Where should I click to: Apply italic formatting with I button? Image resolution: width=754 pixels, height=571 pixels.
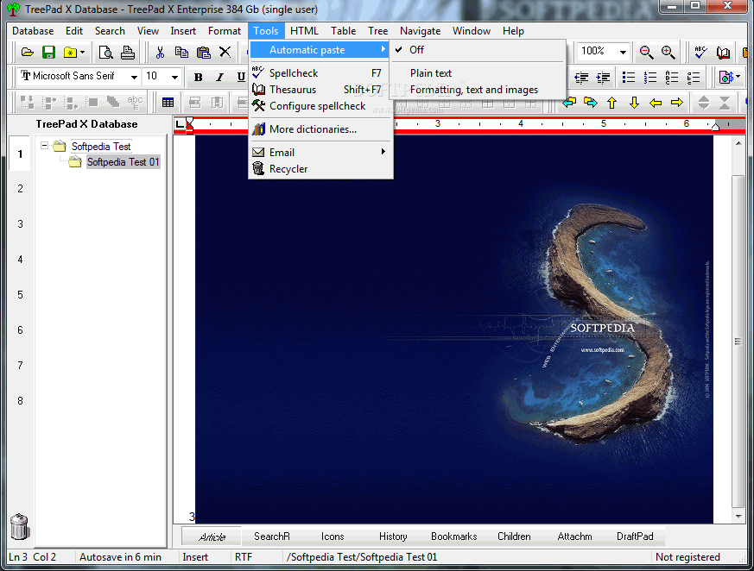[x=219, y=77]
